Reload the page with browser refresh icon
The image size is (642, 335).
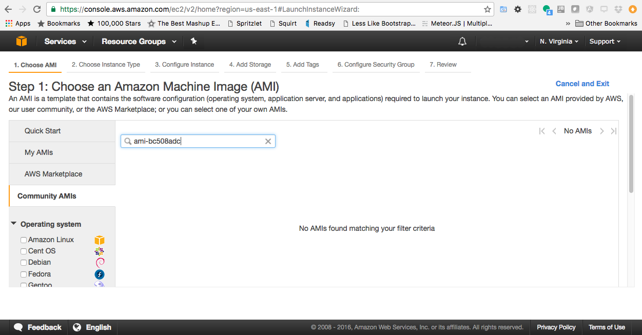pos(37,9)
